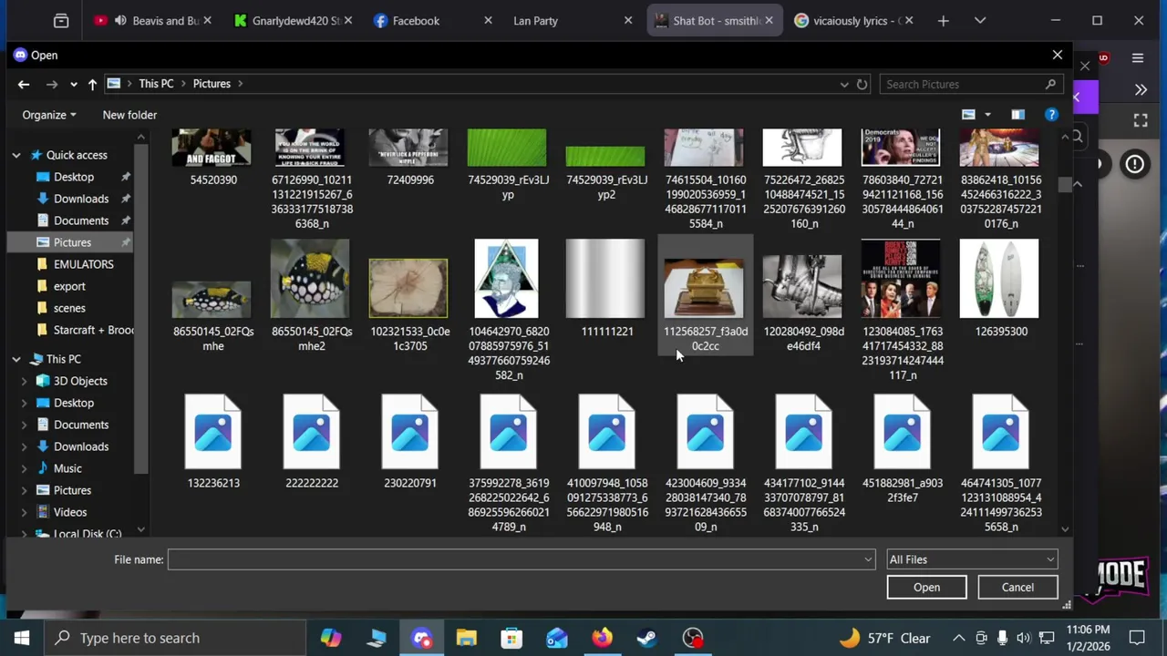Image resolution: width=1167 pixels, height=656 pixels.
Task: Click the File name input field
Action: click(515, 559)
